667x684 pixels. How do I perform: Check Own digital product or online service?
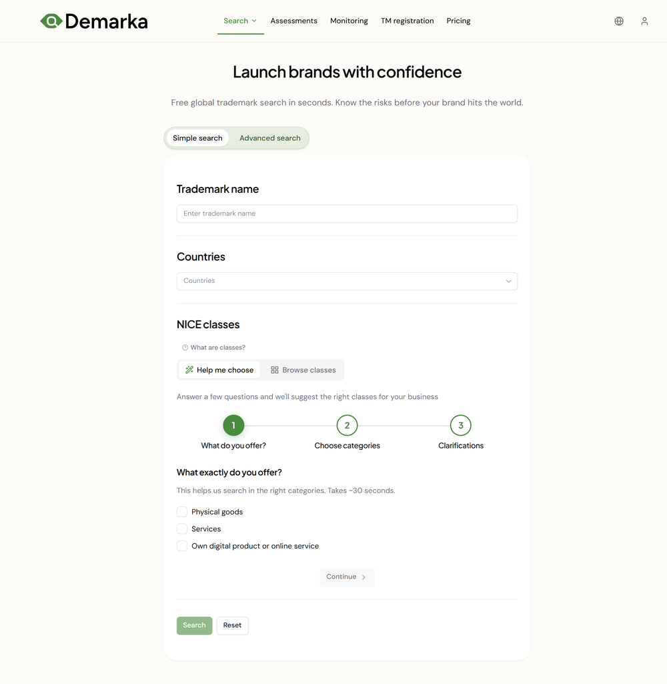coord(181,545)
